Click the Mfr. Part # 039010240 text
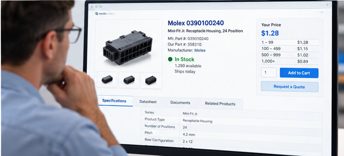This screenshot has width=344, height=156. click(188, 39)
